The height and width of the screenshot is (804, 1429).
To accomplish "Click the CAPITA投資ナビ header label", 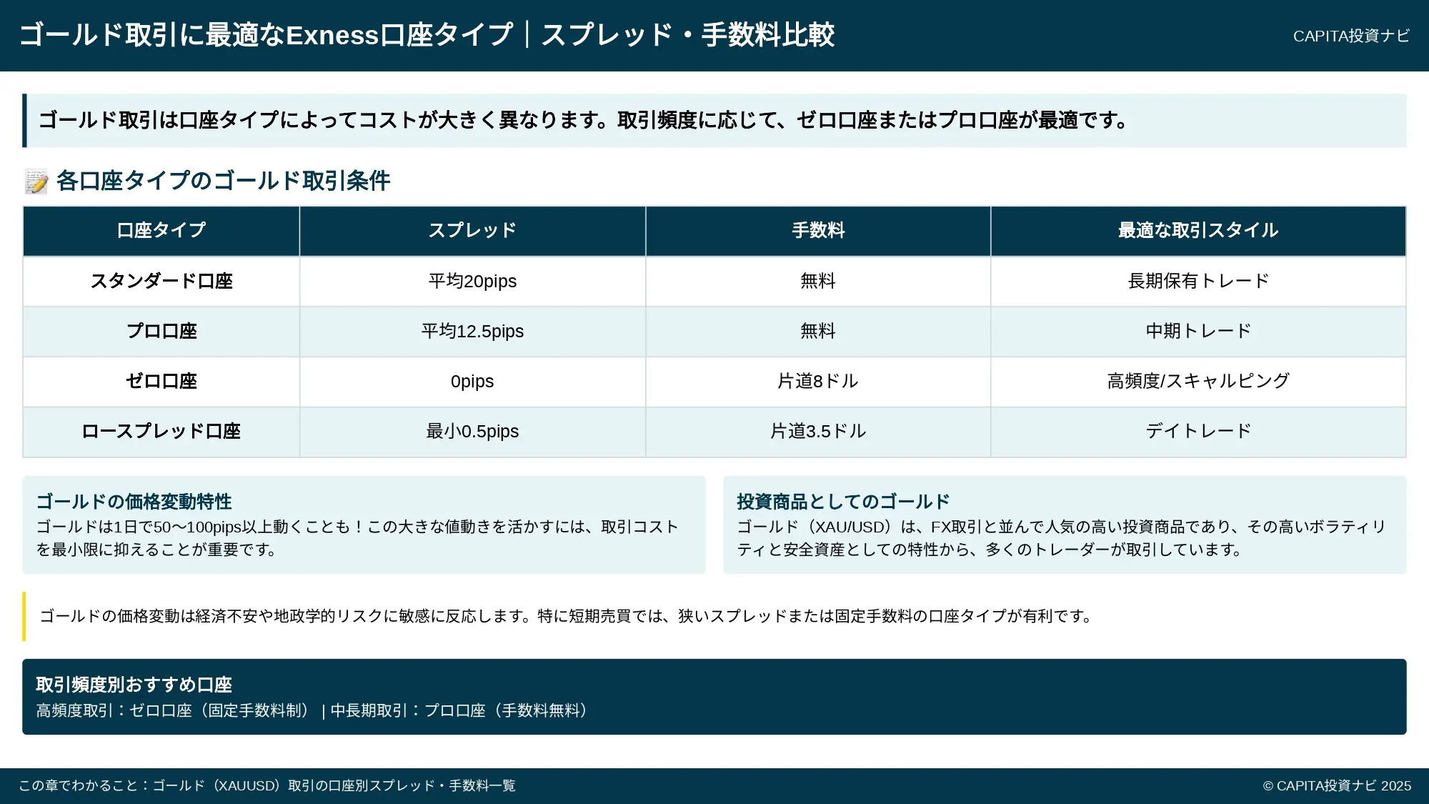I will coord(1351,36).
